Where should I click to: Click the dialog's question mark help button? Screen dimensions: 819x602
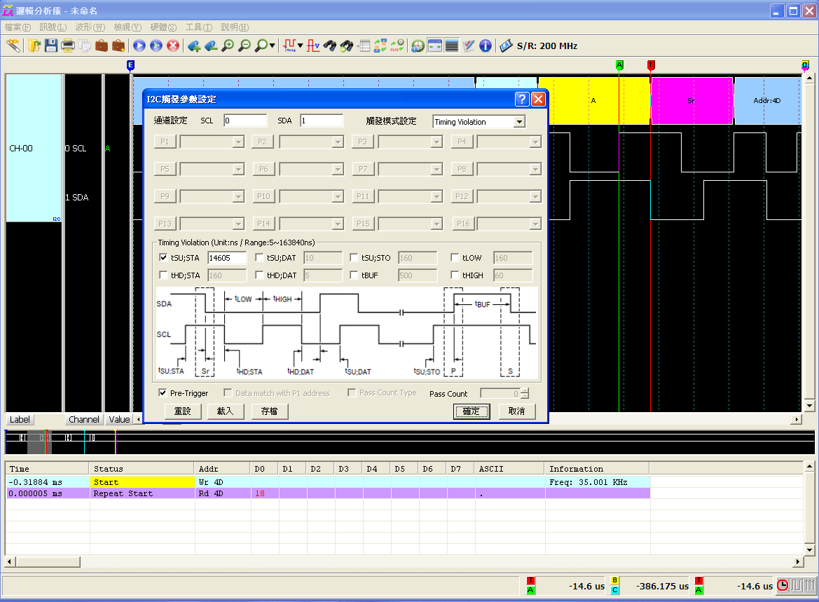click(521, 100)
